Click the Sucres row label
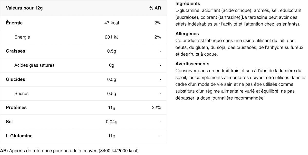Screen dimensions: 308x155 22,93
